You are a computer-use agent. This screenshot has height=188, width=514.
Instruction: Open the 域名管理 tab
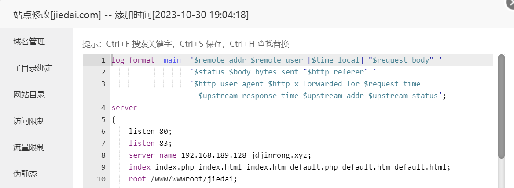(29, 42)
